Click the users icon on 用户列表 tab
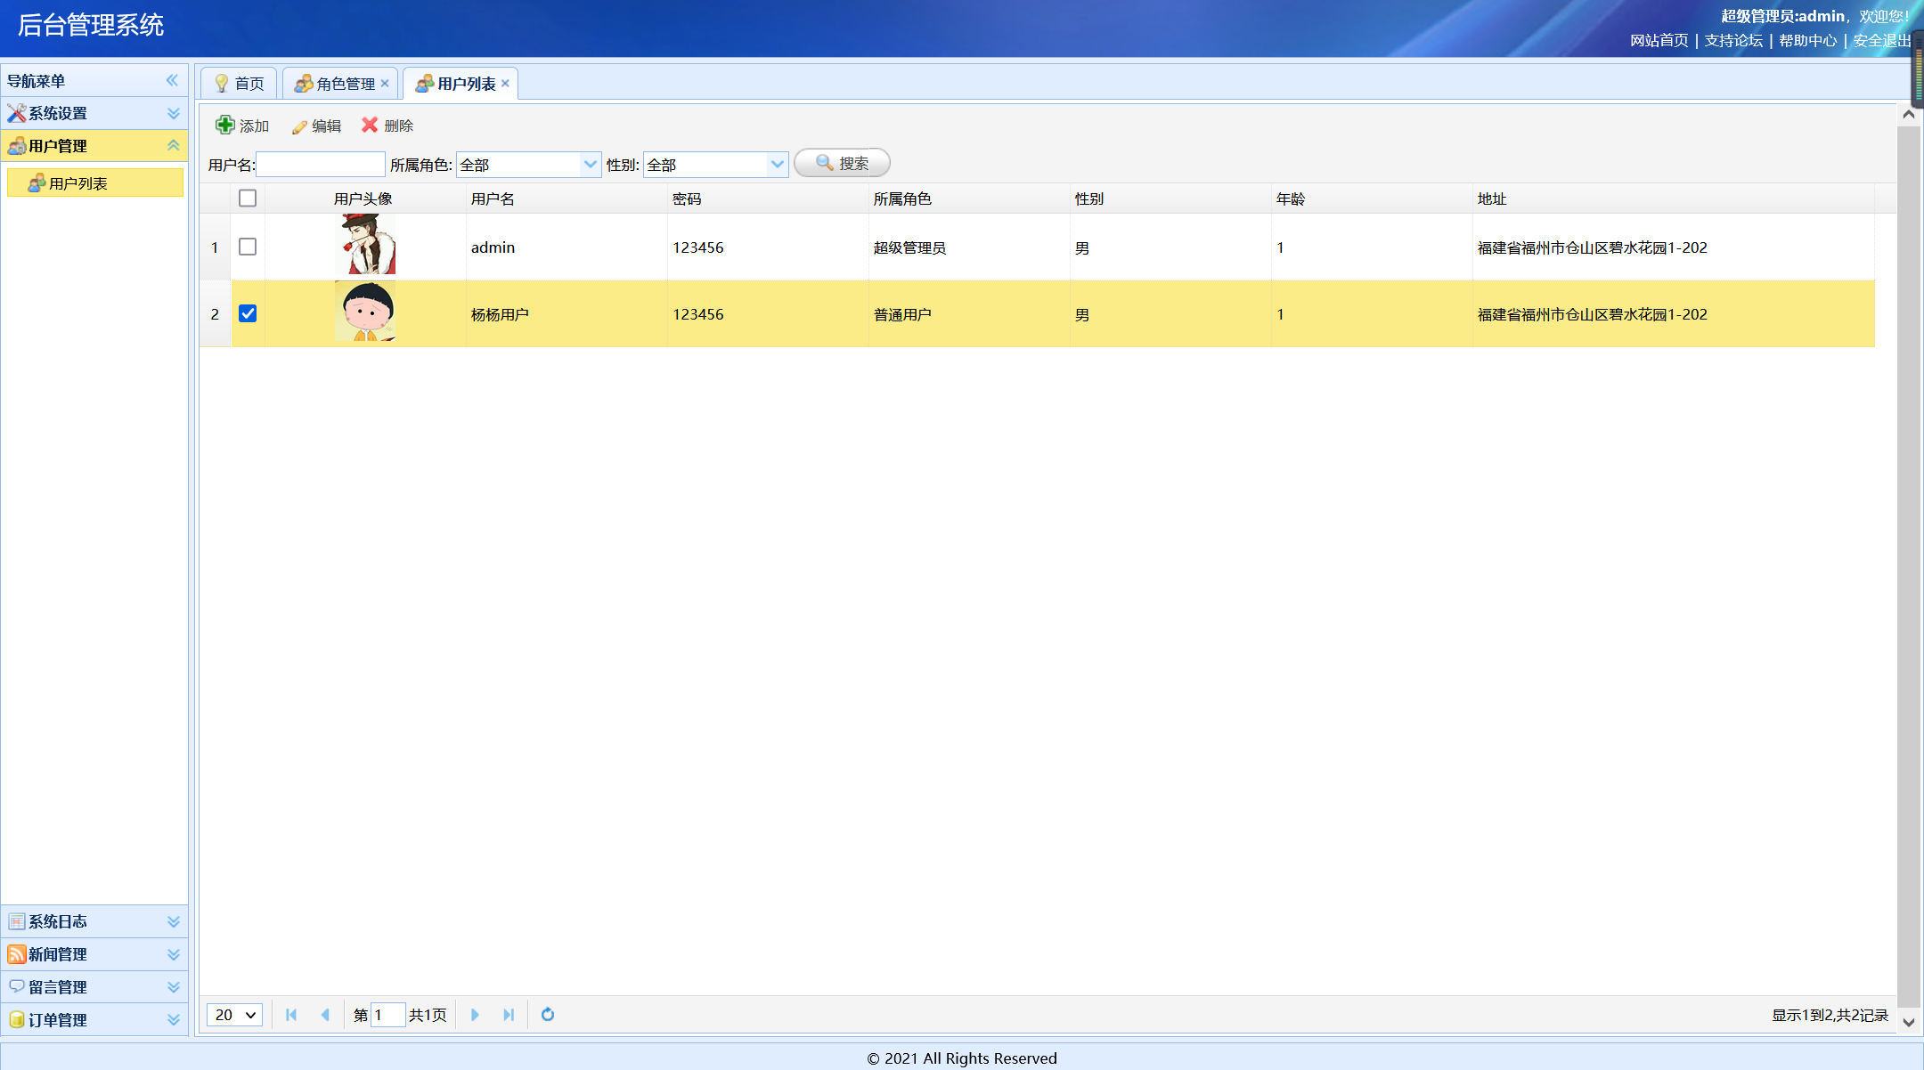The image size is (1924, 1070). click(x=425, y=84)
